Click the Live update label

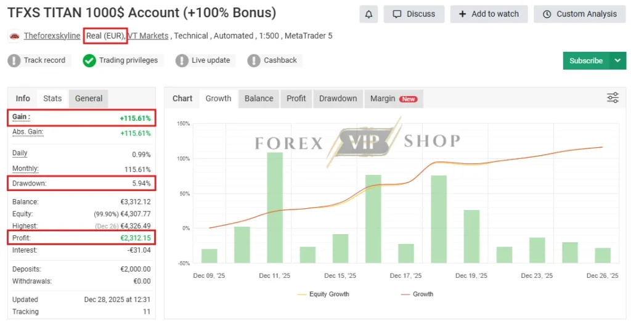click(x=211, y=60)
